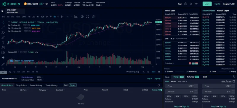The height and width of the screenshot is (108, 237).
Task: Open the All Types filter dropdown
Action: 43,90
